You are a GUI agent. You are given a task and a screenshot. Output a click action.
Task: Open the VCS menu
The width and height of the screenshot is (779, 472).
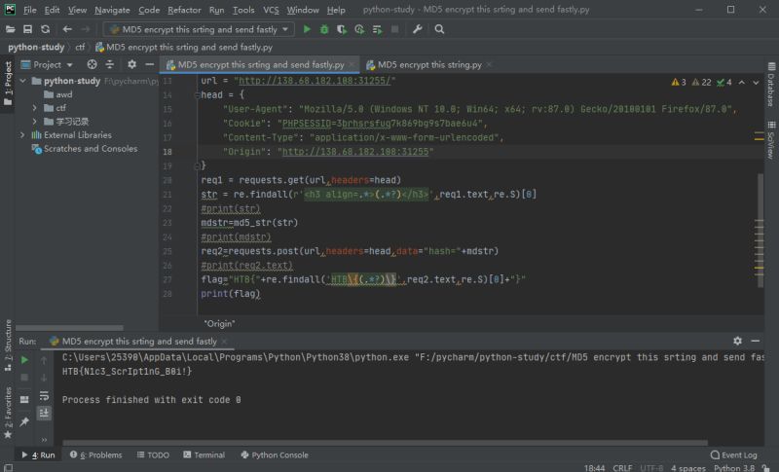tap(271, 10)
